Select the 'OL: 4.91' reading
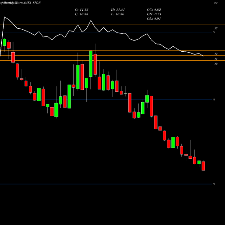The height and width of the screenshot is (225, 225). click(x=154, y=19)
